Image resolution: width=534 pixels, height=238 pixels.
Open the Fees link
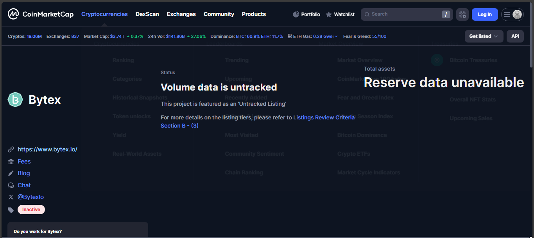[24, 162]
